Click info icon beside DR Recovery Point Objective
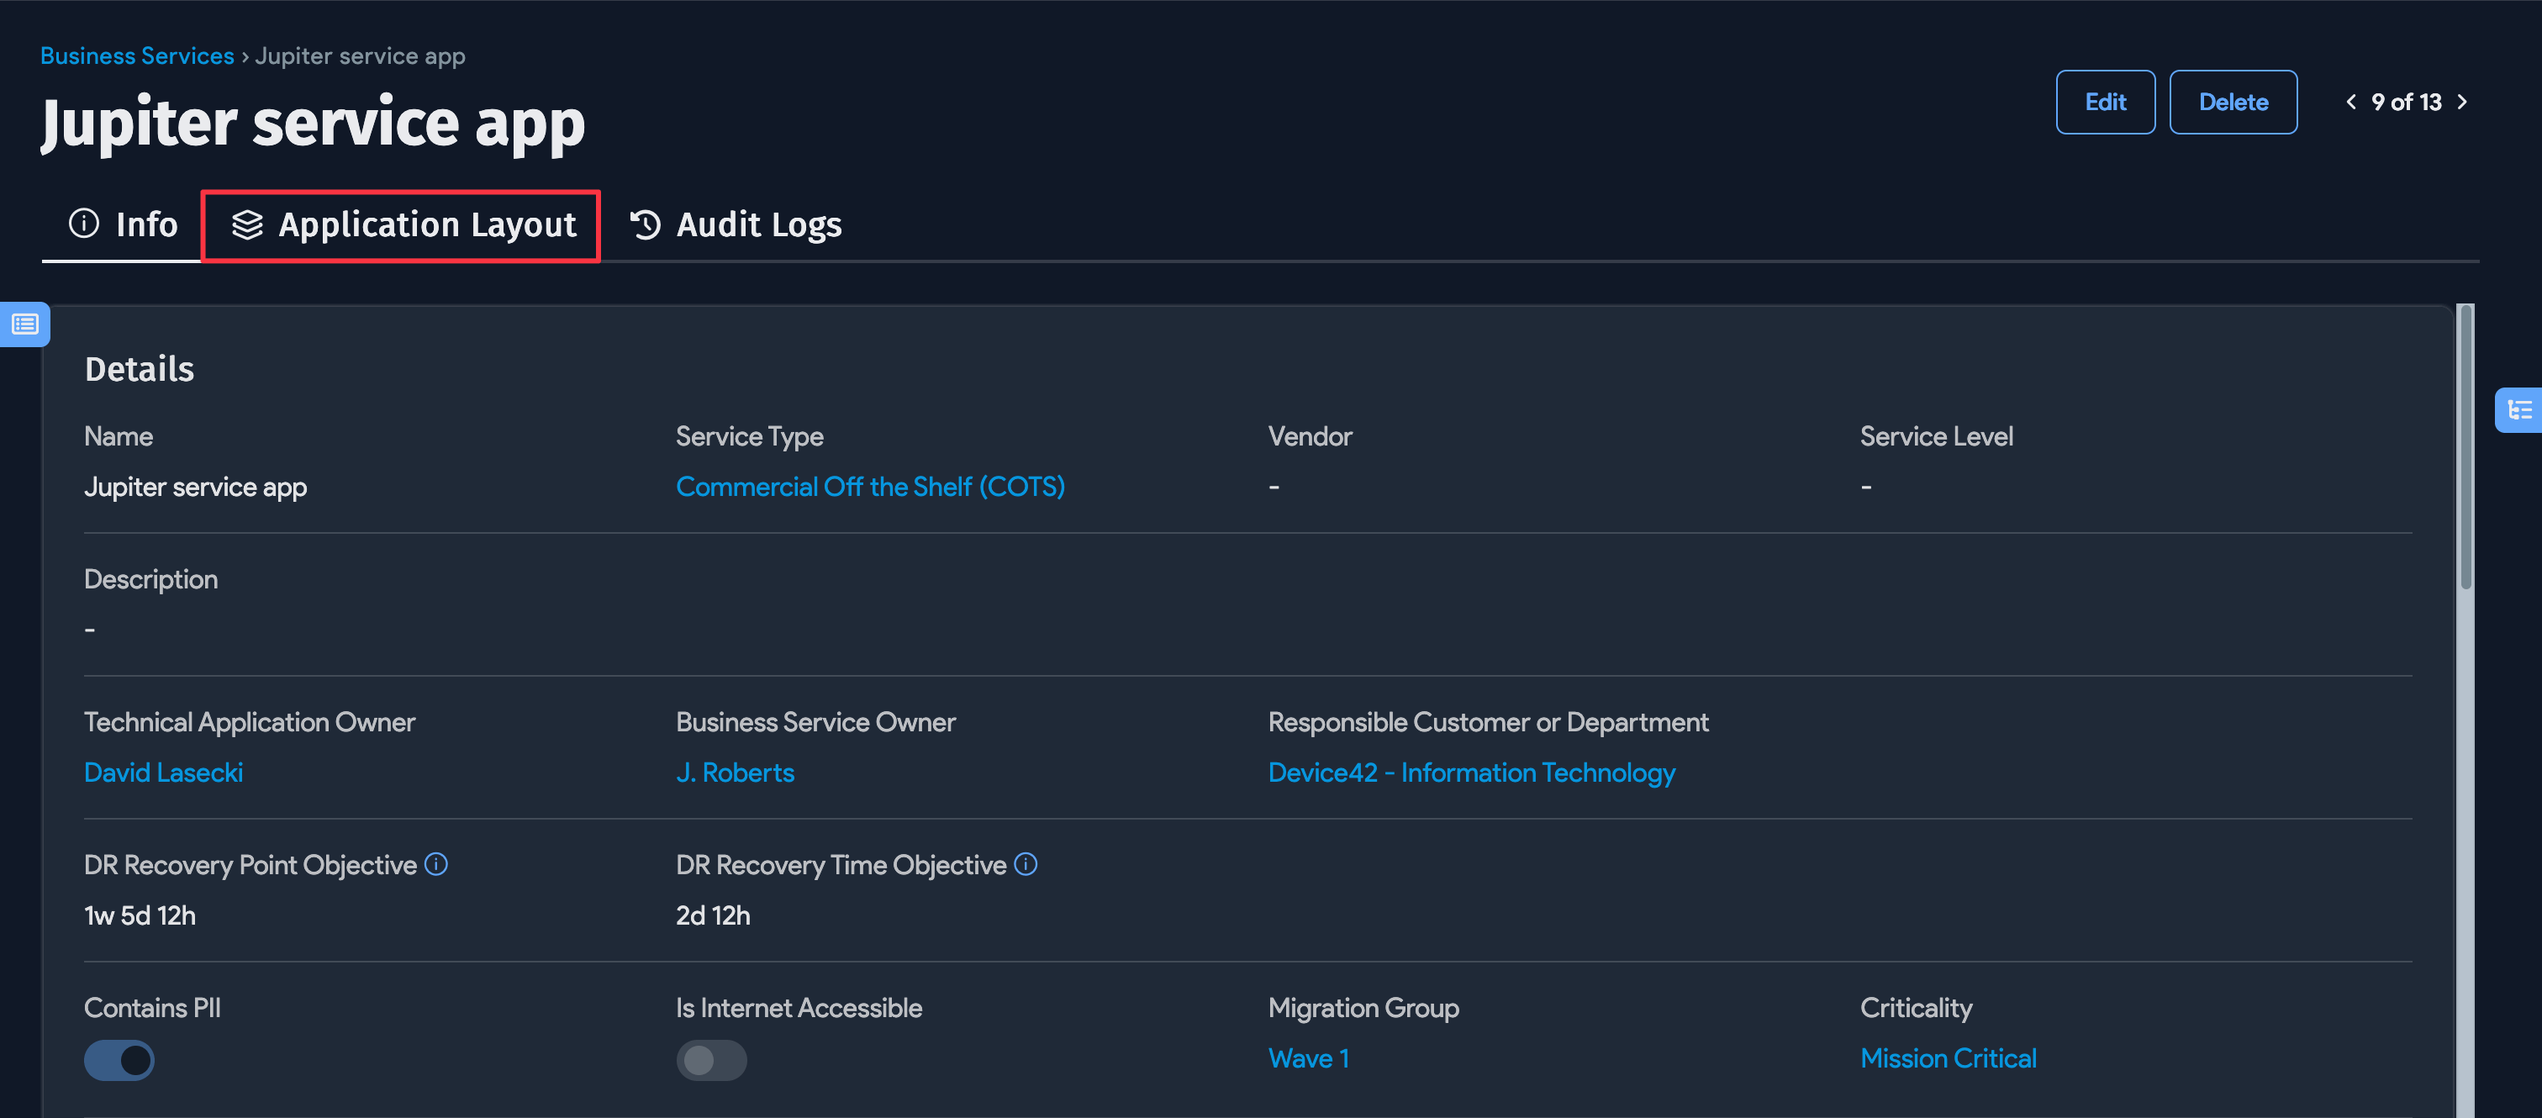 click(437, 864)
